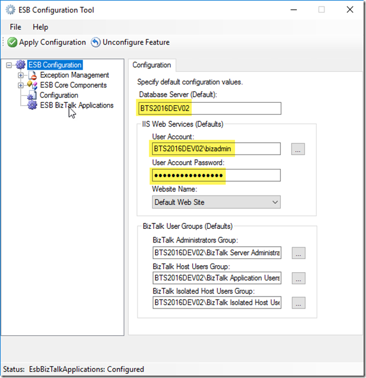Select ESB Configuration tree label
Screen dimensions: 366x378
[55, 65]
